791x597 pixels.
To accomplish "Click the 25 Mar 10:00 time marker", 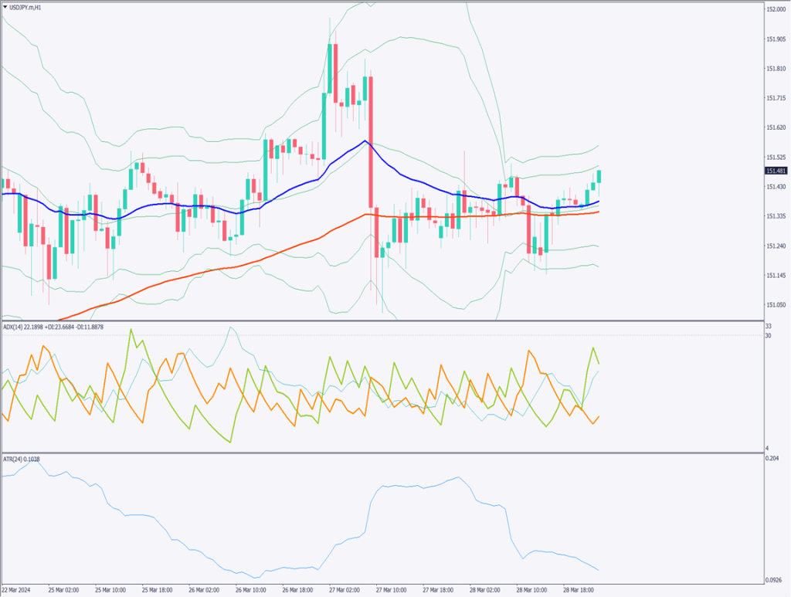I will [111, 589].
